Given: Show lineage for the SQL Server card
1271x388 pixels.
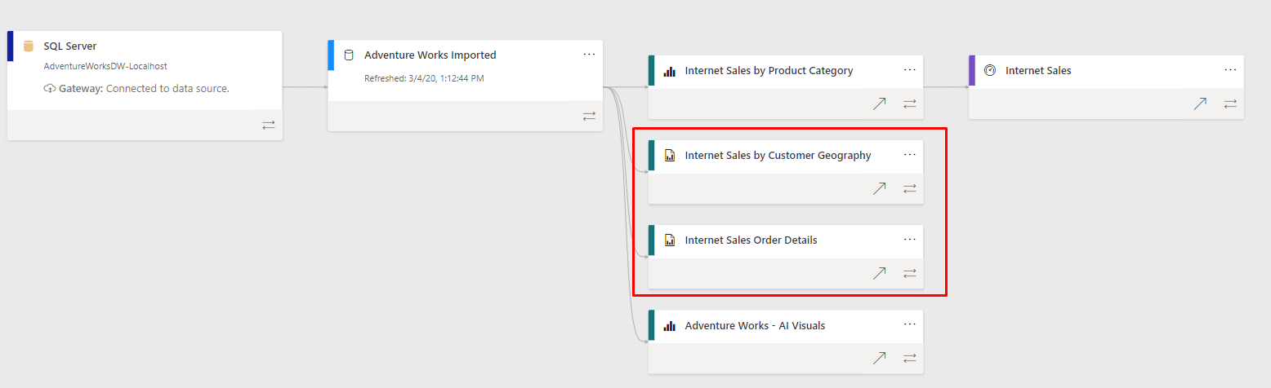Looking at the screenshot, I should coord(269,125).
